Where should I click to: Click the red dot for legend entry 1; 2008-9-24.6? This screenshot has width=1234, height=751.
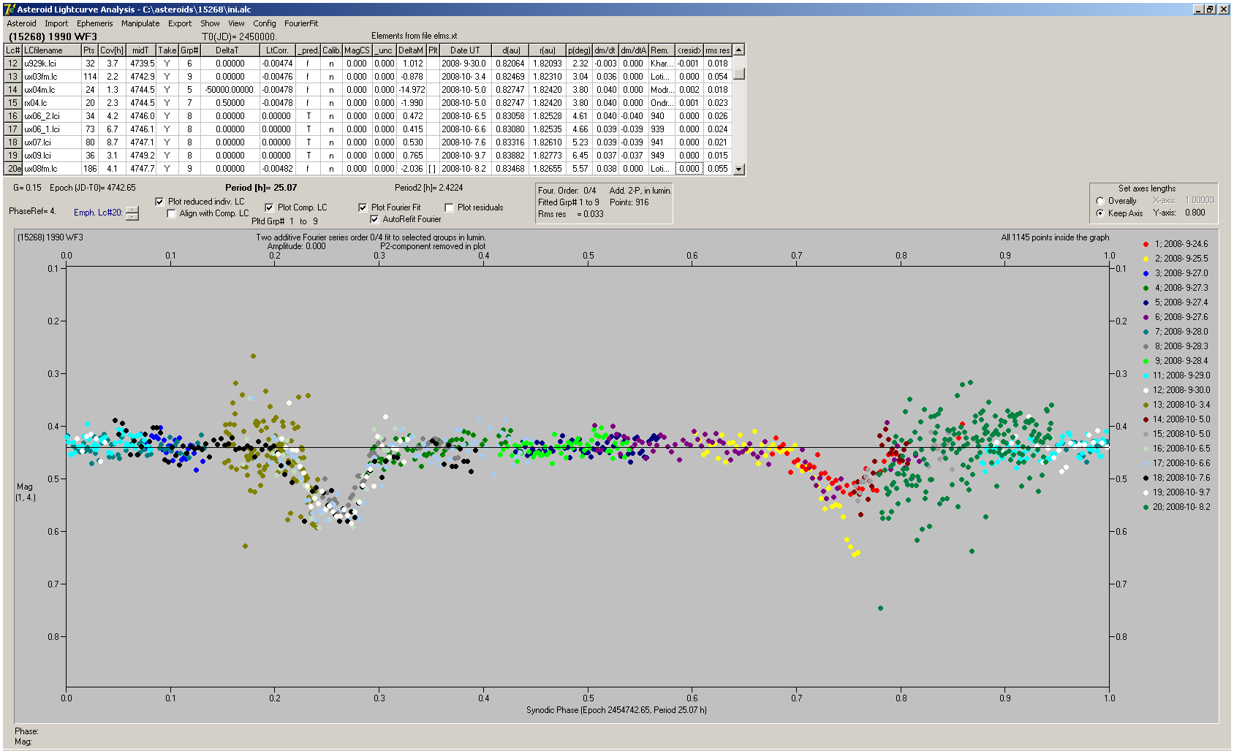click(1146, 244)
